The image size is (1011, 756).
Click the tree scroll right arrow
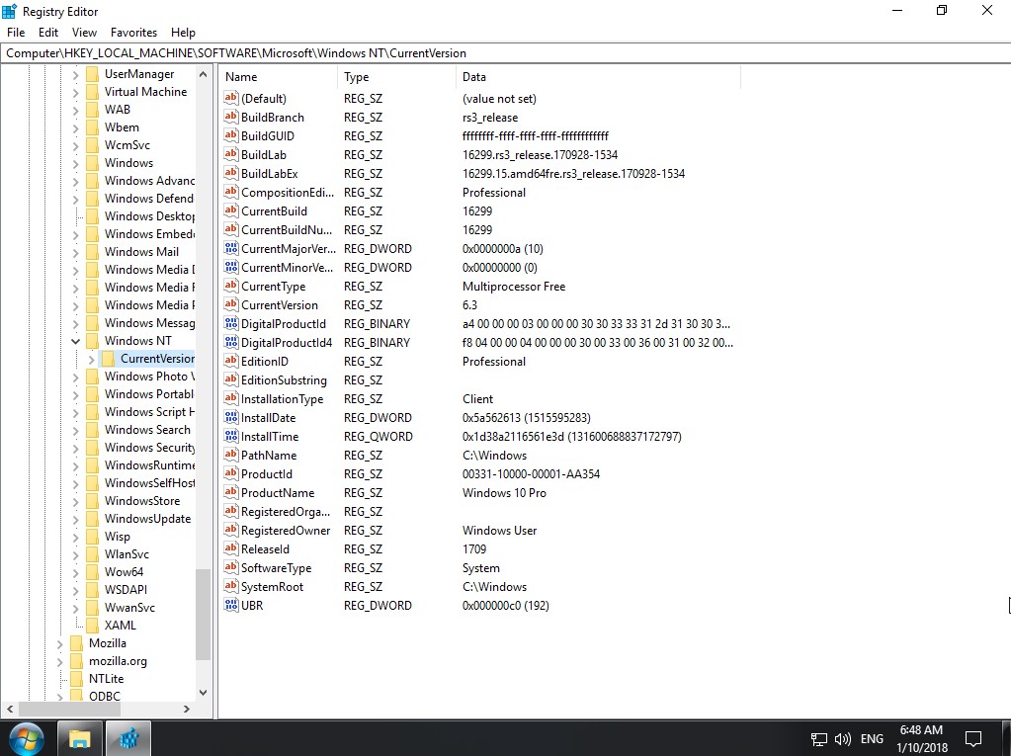pos(187,709)
